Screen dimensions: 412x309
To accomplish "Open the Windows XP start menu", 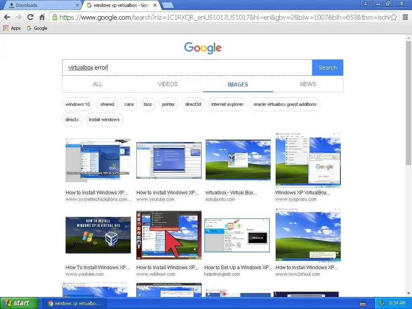I will [19, 303].
